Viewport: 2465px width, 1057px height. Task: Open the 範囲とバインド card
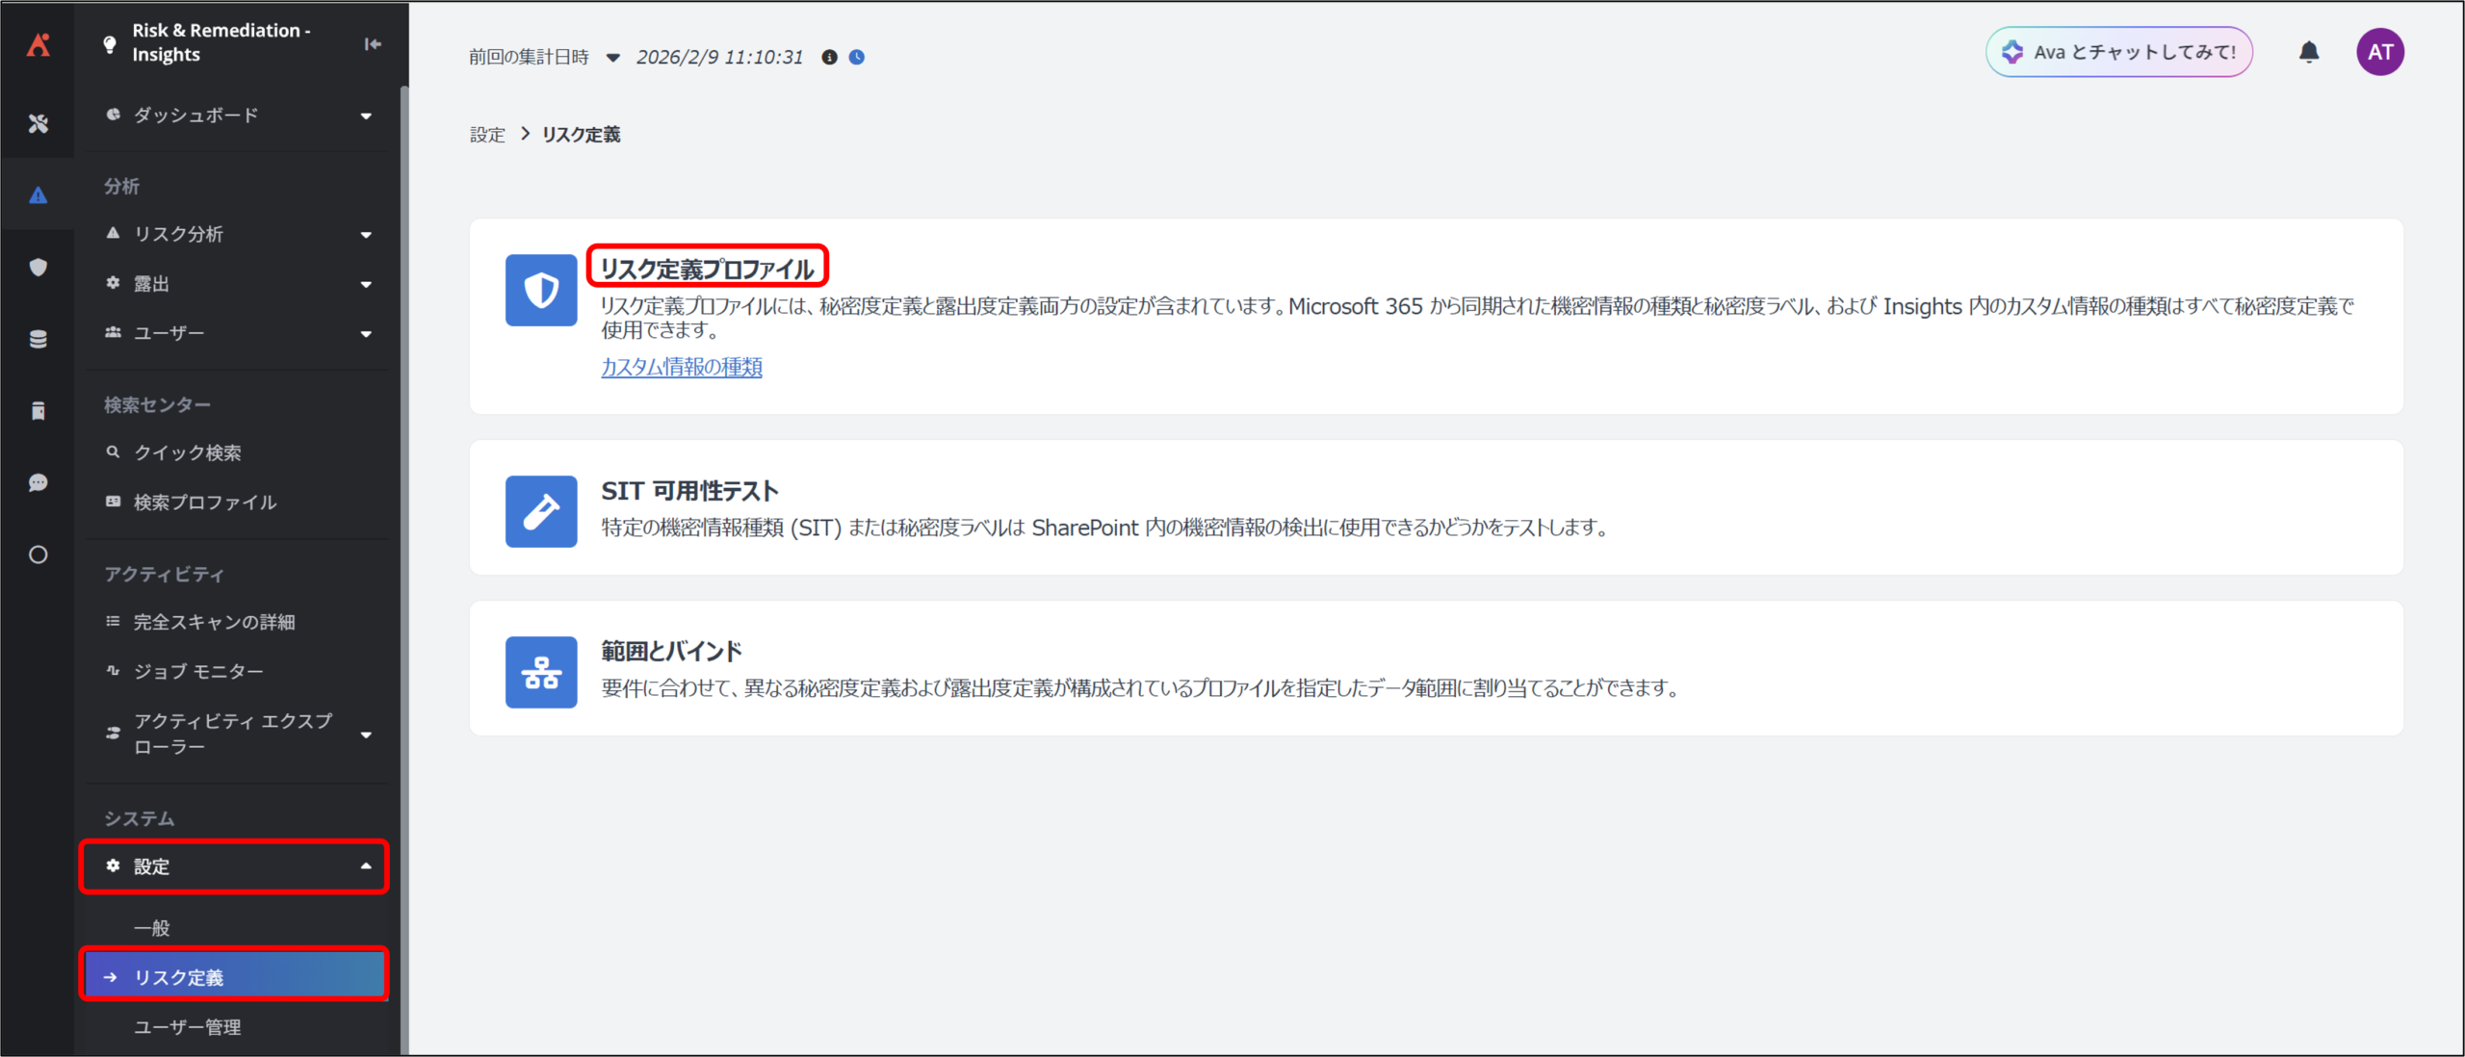point(671,652)
